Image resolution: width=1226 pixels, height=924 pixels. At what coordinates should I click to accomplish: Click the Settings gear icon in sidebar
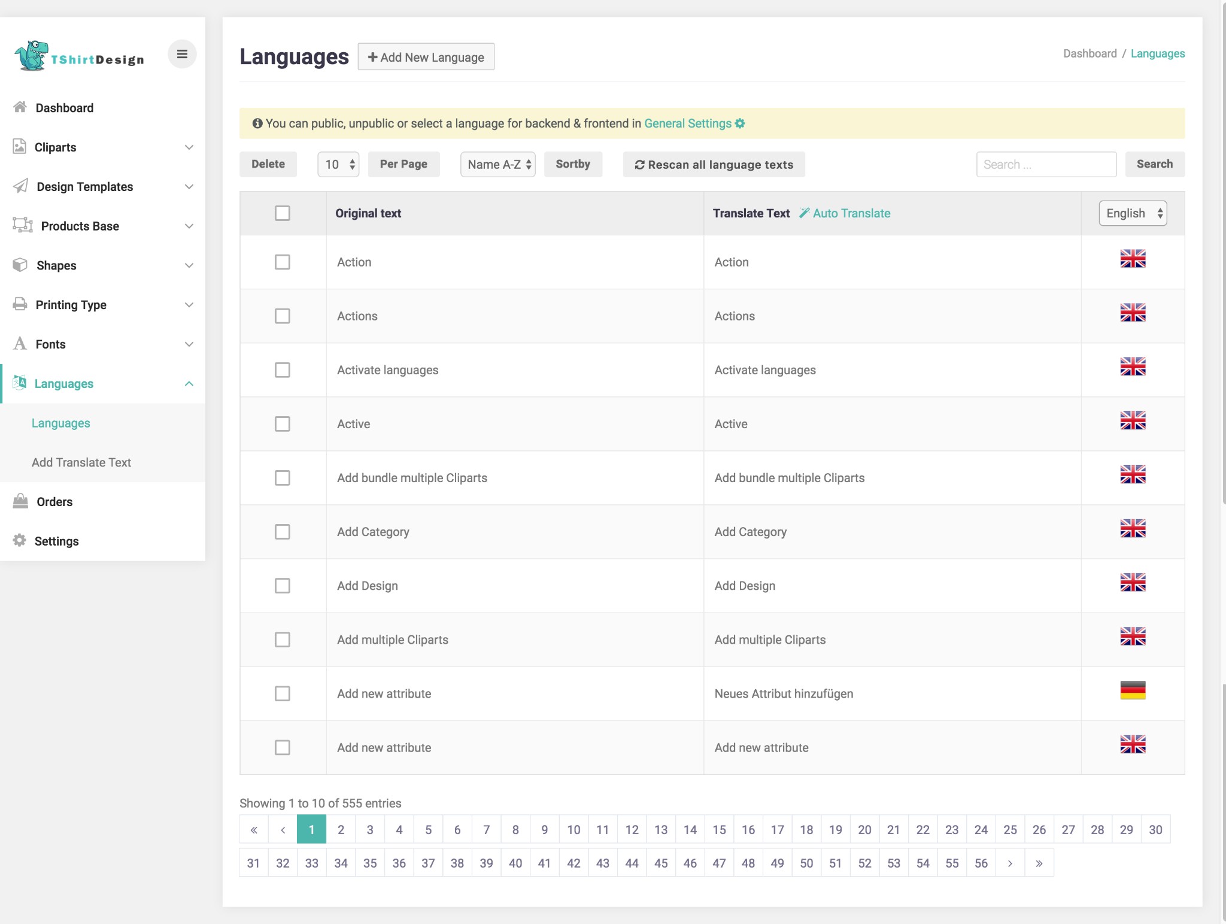click(x=20, y=540)
